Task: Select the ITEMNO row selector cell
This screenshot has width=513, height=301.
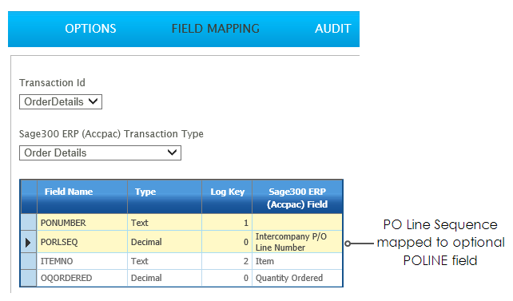Action: pos(29,261)
